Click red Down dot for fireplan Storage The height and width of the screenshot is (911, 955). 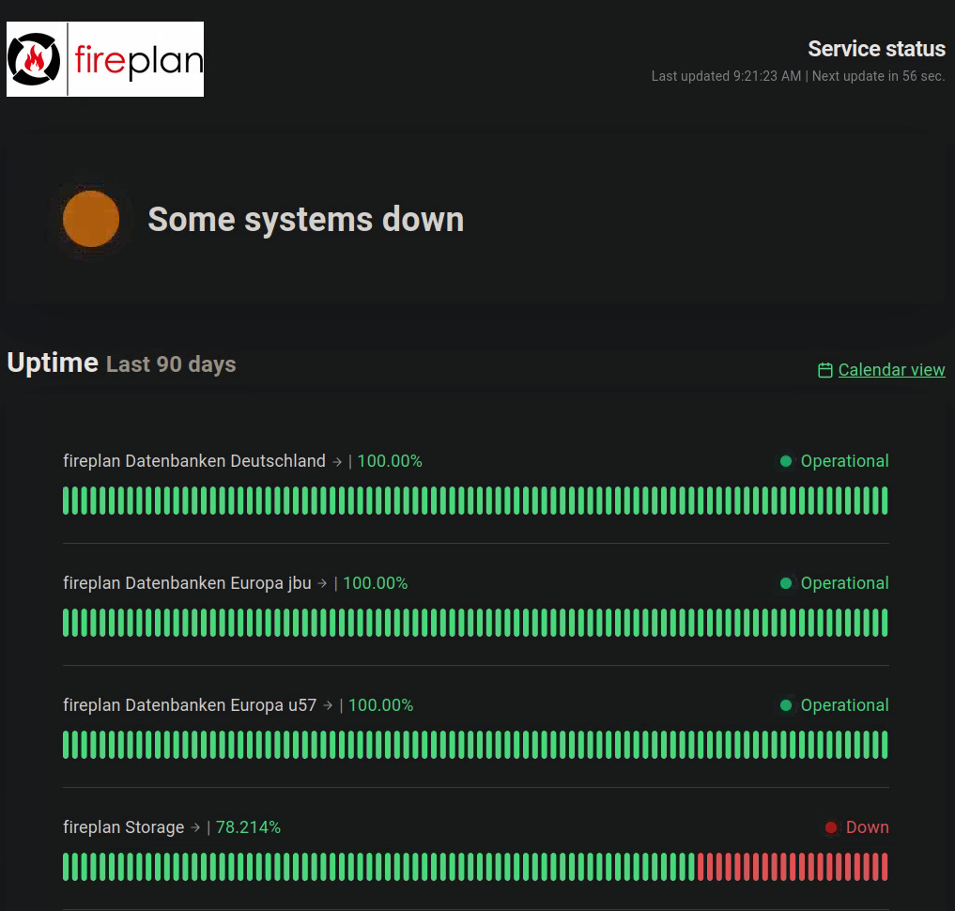pos(831,827)
